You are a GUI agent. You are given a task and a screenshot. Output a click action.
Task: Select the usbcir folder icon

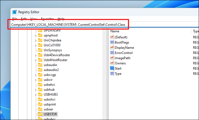click(40, 80)
